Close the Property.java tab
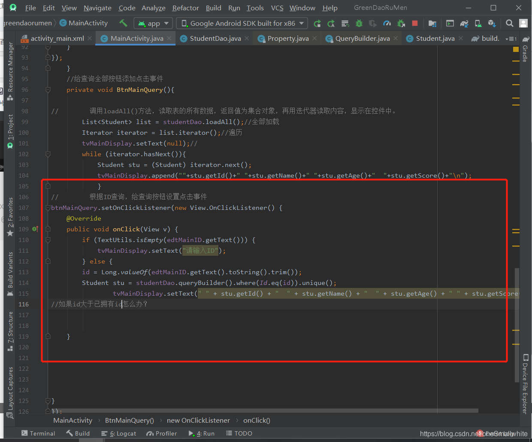Viewport: 532px width, 442px height. click(314, 39)
